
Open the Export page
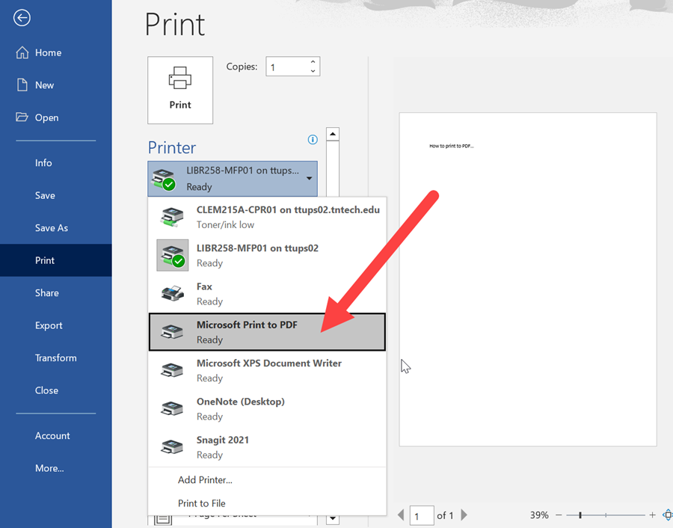coord(56,325)
